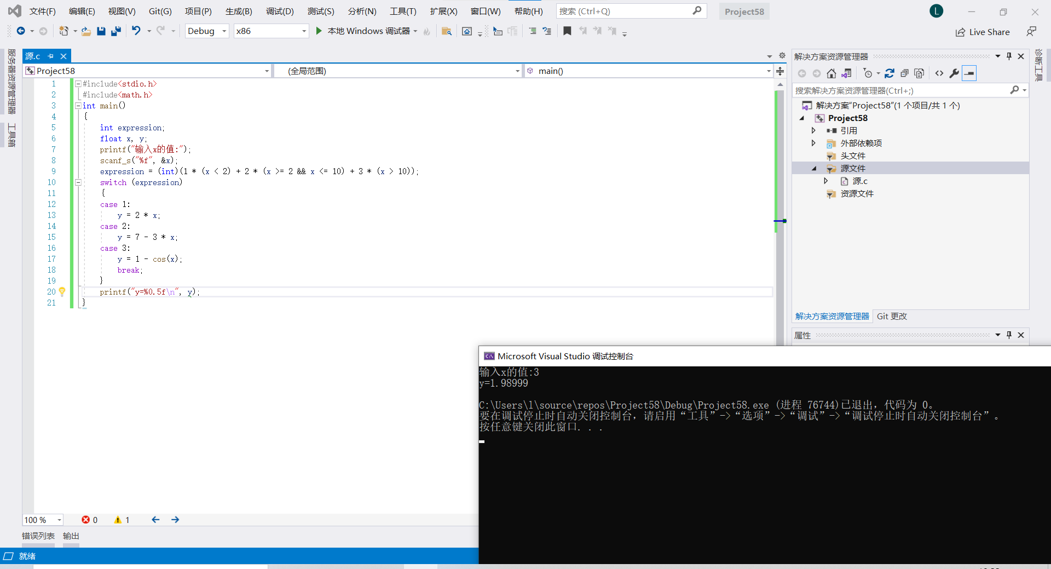Open the 全局范围 scope dropdown
The width and height of the screenshot is (1051, 569).
[x=397, y=71]
